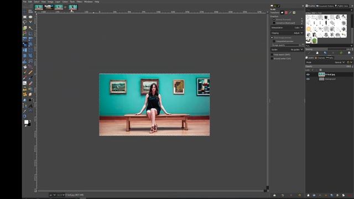Switch to FG/BG Color tab

pyautogui.click(x=342, y=6)
